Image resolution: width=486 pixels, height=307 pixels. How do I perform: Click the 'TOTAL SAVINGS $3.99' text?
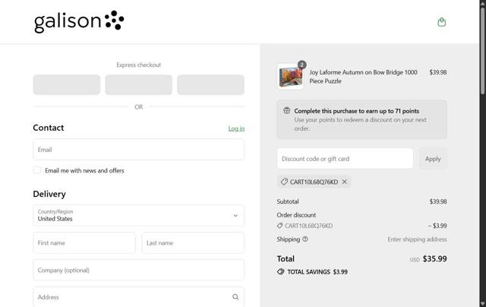tap(317, 272)
